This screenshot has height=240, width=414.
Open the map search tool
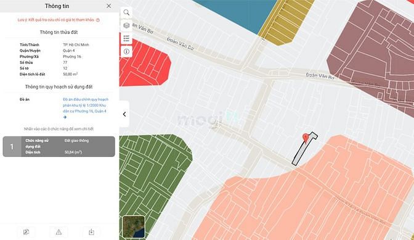pos(126,12)
